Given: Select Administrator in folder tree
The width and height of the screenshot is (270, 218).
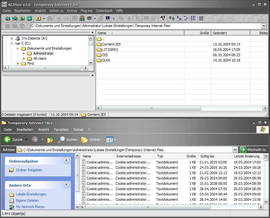Looking at the screenshot, I should point(43,53).
